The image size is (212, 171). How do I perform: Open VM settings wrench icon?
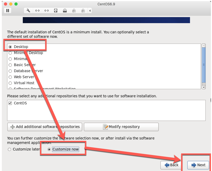28,10
